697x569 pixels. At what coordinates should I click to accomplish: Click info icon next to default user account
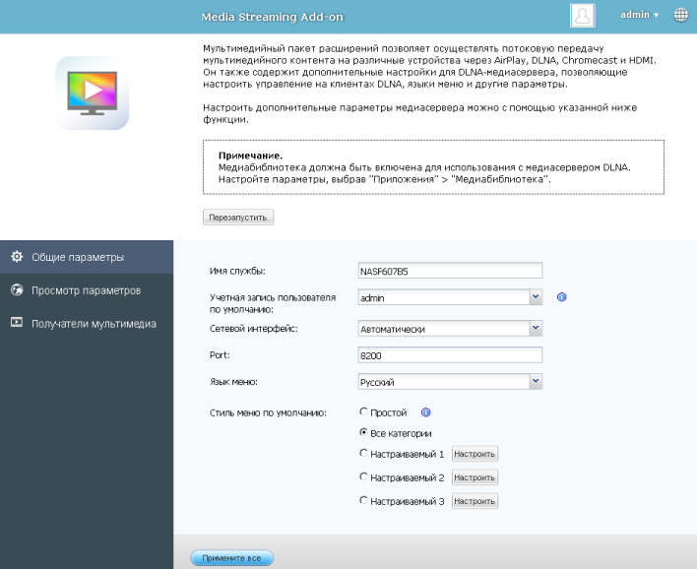[x=561, y=297]
